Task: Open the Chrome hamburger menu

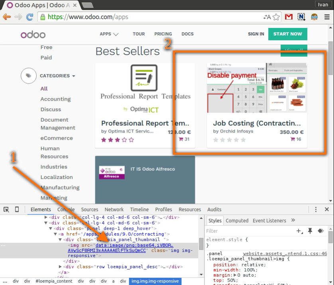Action: (x=327, y=17)
